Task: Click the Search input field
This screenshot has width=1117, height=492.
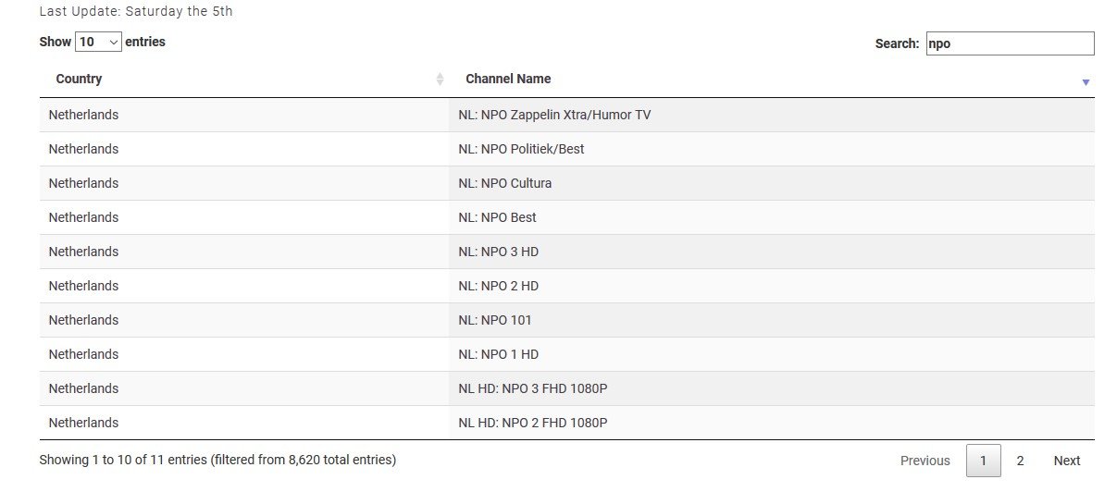Action: pyautogui.click(x=1009, y=43)
